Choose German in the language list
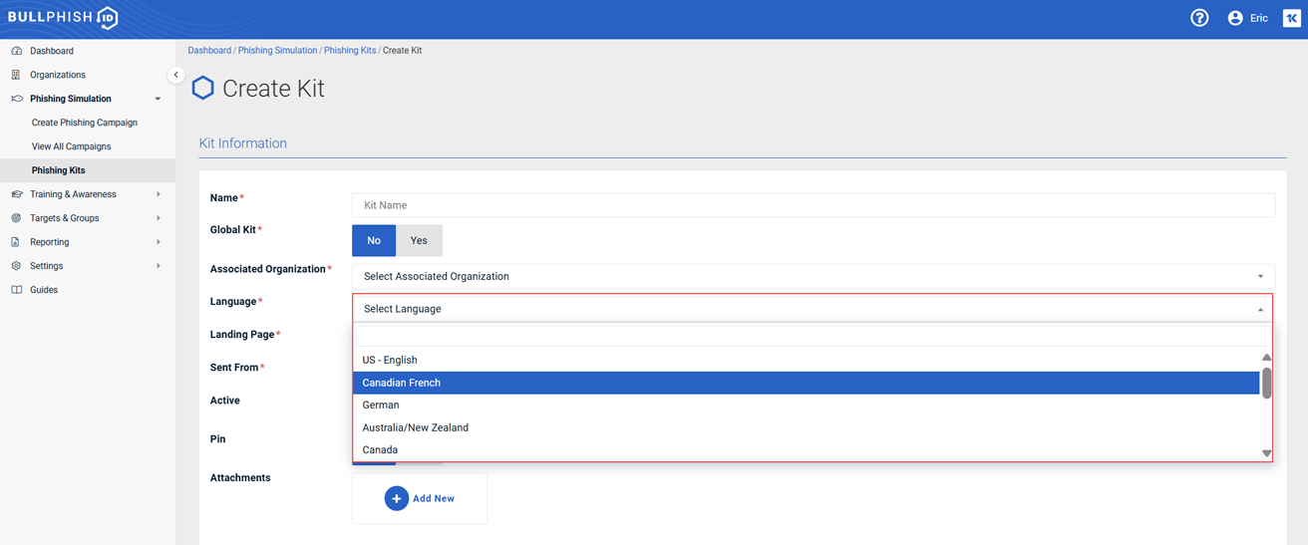The image size is (1308, 545). point(381,406)
